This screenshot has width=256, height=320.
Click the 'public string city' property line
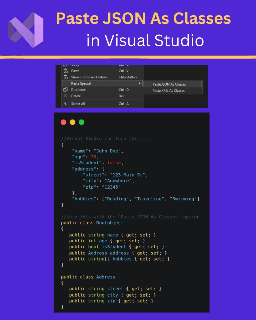point(113,295)
